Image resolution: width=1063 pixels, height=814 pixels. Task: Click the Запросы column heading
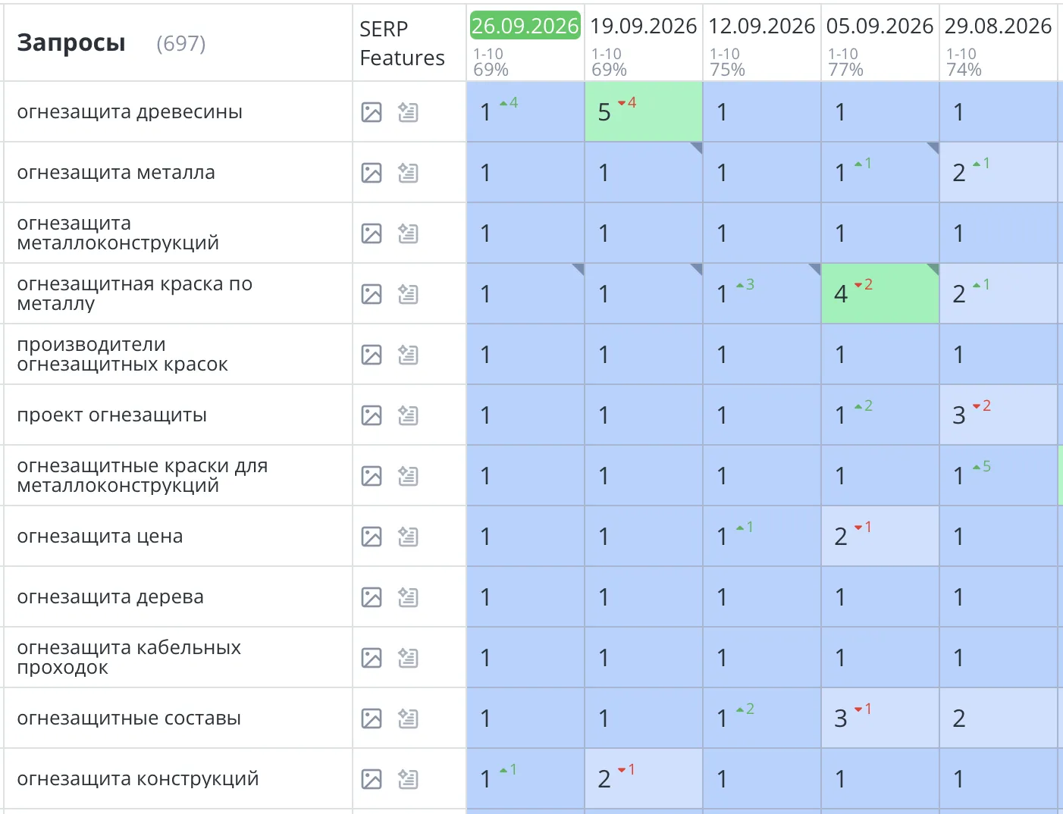tap(71, 43)
